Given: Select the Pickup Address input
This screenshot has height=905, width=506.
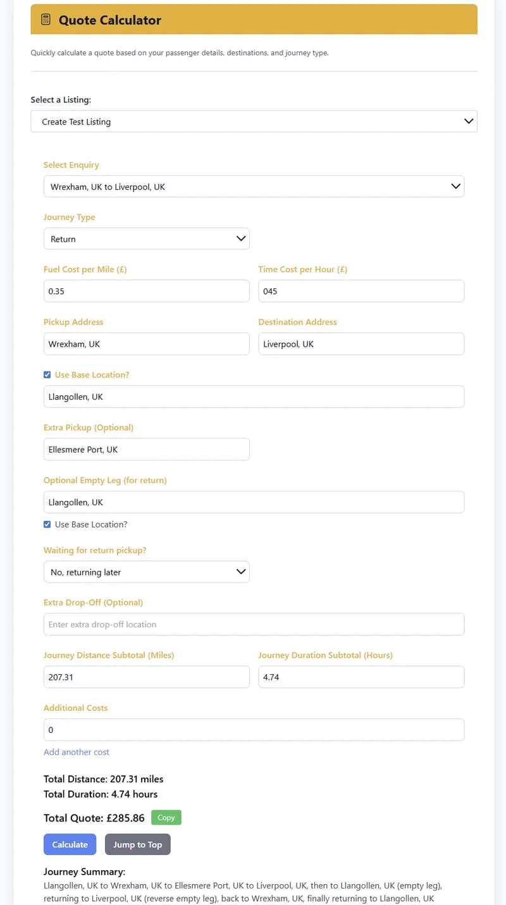Looking at the screenshot, I should [146, 344].
